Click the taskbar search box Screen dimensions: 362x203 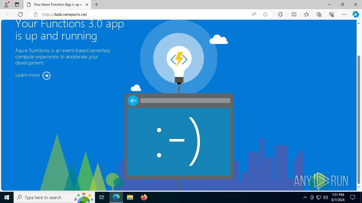coord(55,197)
